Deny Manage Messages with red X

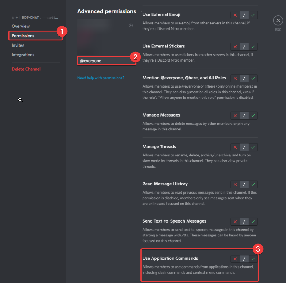pos(235,116)
